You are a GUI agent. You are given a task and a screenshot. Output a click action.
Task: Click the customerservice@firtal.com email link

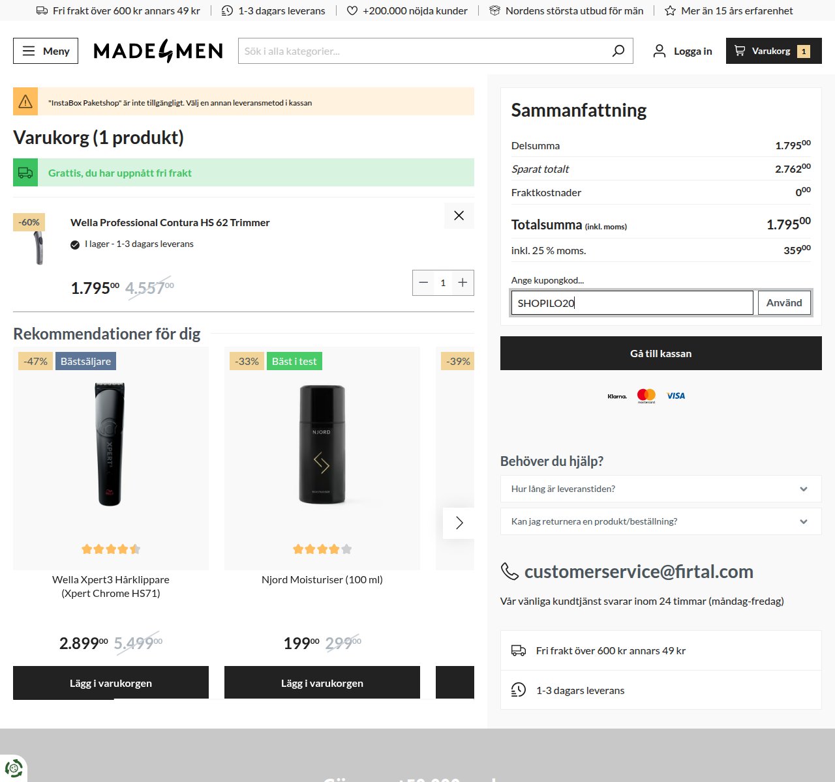pyautogui.click(x=639, y=572)
